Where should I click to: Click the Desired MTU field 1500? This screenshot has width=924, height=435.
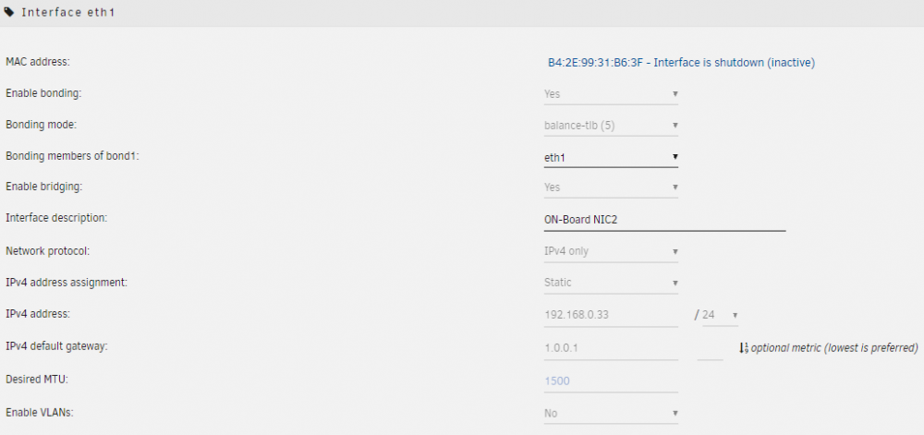tap(611, 381)
